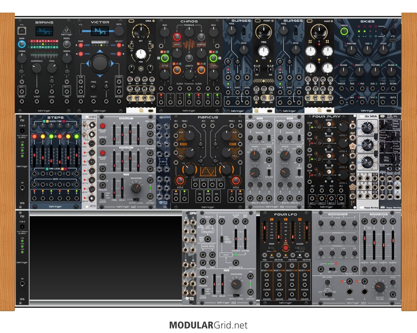Hit Envelope 1 MANUAL GATE on the 140
The image size is (417, 333).
(102, 126)
